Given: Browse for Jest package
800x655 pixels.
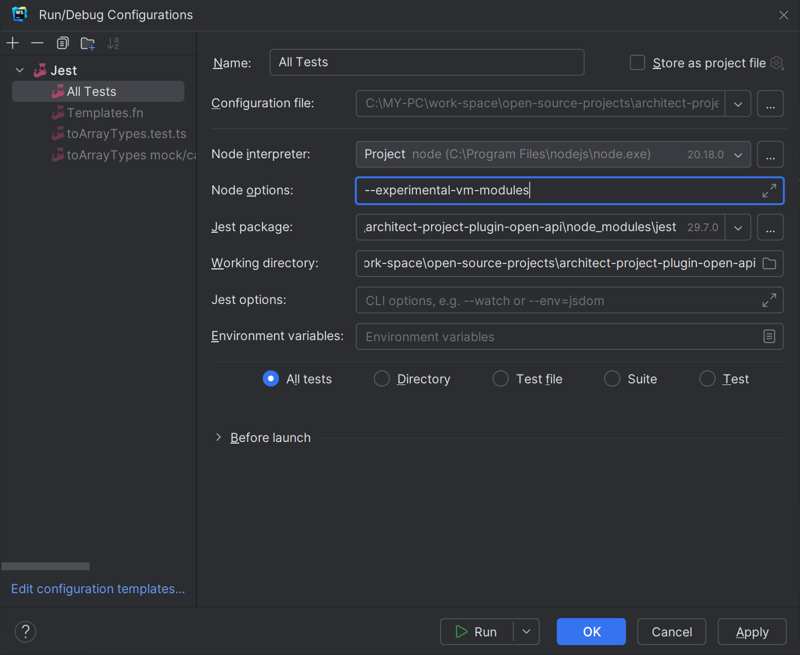Looking at the screenshot, I should coord(770,227).
